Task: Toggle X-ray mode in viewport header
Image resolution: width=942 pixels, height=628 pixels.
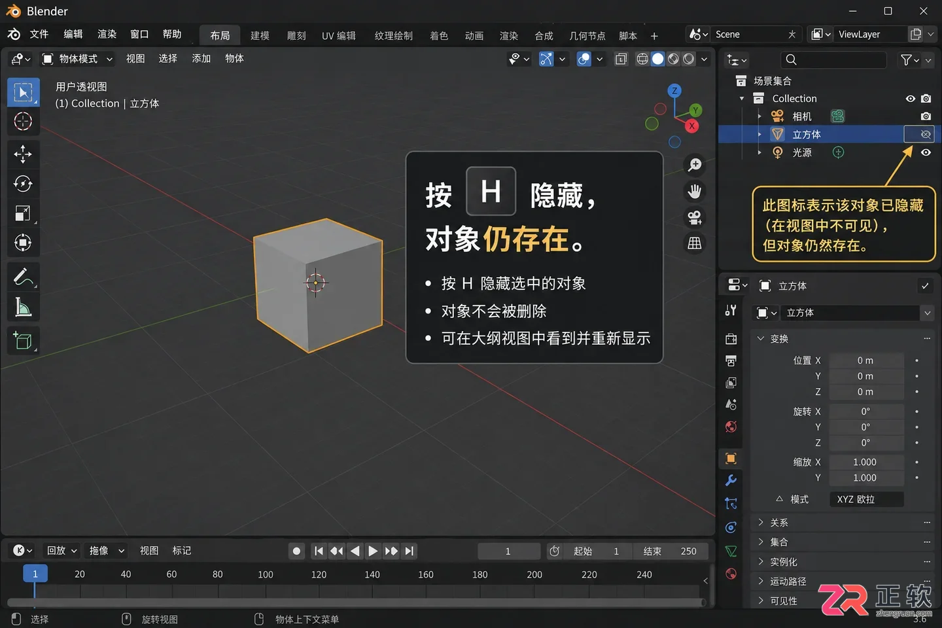Action: point(621,59)
